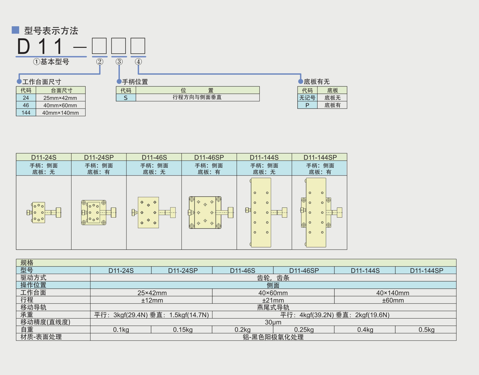Select the D11-144SP stage drawing
Screen dimensions: 479x375
point(319,213)
